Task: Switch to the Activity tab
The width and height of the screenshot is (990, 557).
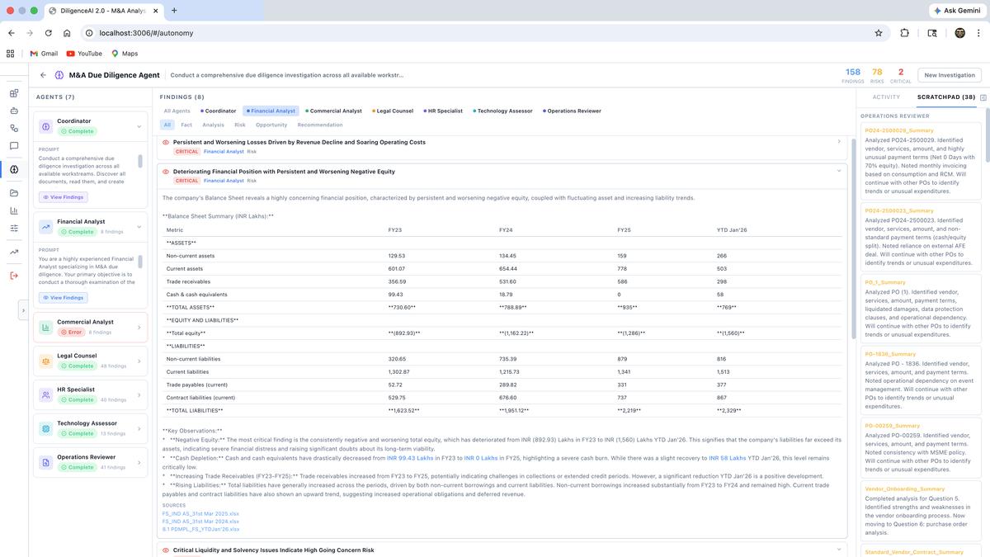Action: click(886, 97)
